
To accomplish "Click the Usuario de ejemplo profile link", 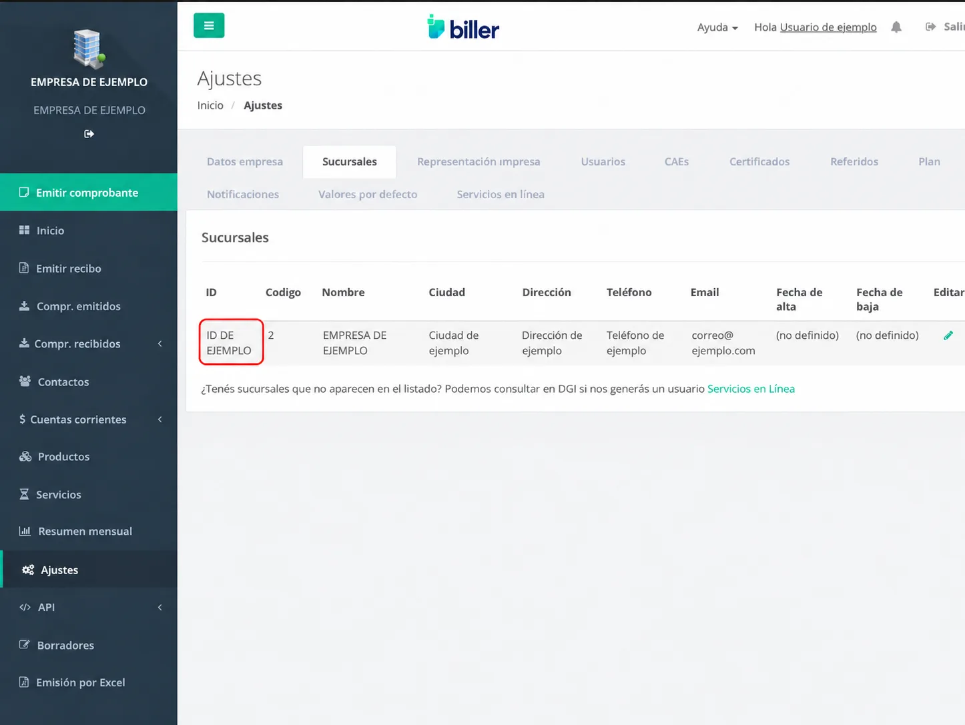I will tap(828, 27).
